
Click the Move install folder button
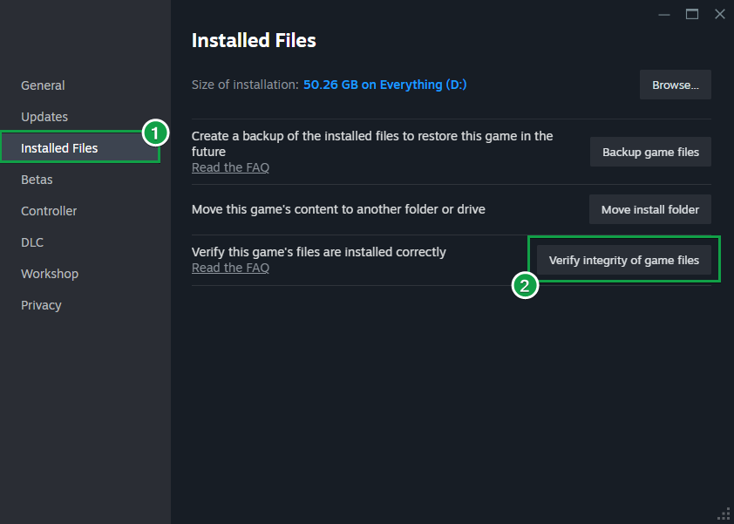650,209
